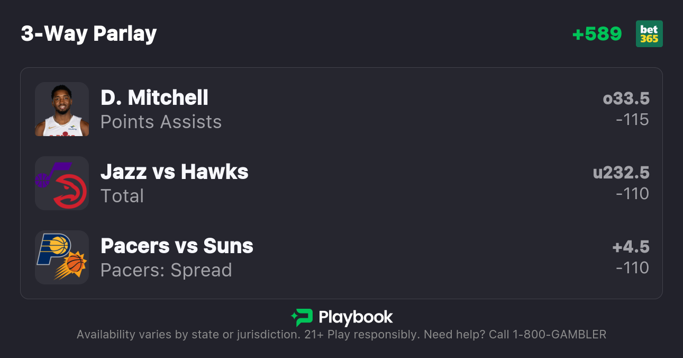This screenshot has width=683, height=358.
Task: Click the purple Utah Jazz logo
Action: coord(49,174)
